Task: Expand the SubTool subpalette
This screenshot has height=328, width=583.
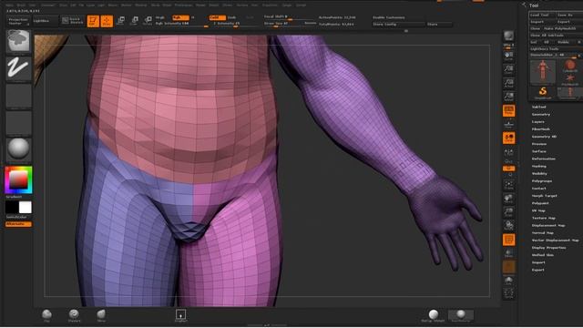Action: 538,107
